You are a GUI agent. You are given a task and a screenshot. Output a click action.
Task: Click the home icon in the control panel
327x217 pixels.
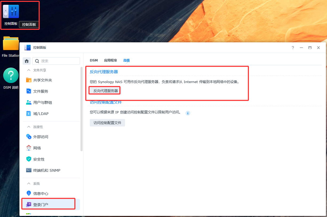[x=27, y=61]
